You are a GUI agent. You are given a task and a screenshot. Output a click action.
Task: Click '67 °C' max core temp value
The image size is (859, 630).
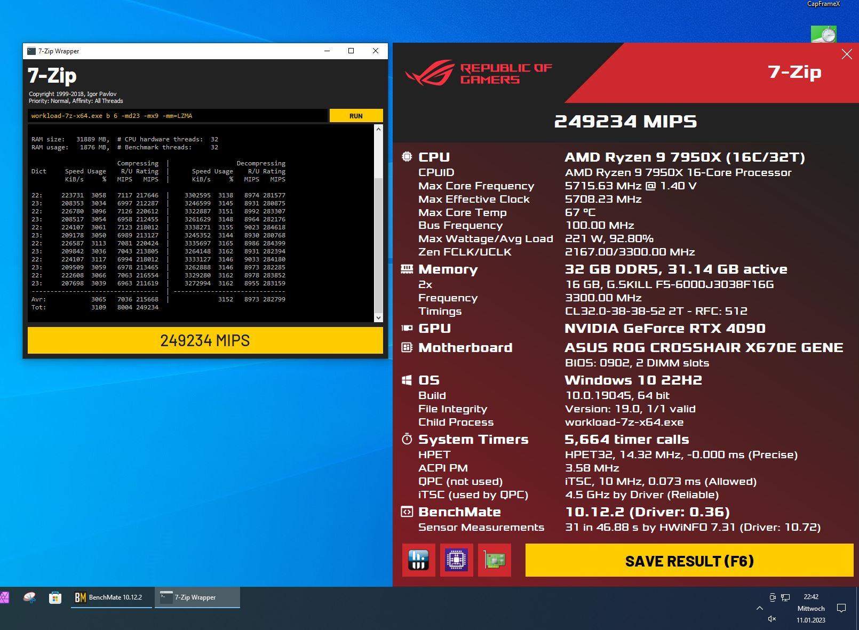pos(580,212)
